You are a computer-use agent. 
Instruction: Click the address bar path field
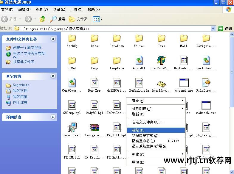click(x=113, y=29)
